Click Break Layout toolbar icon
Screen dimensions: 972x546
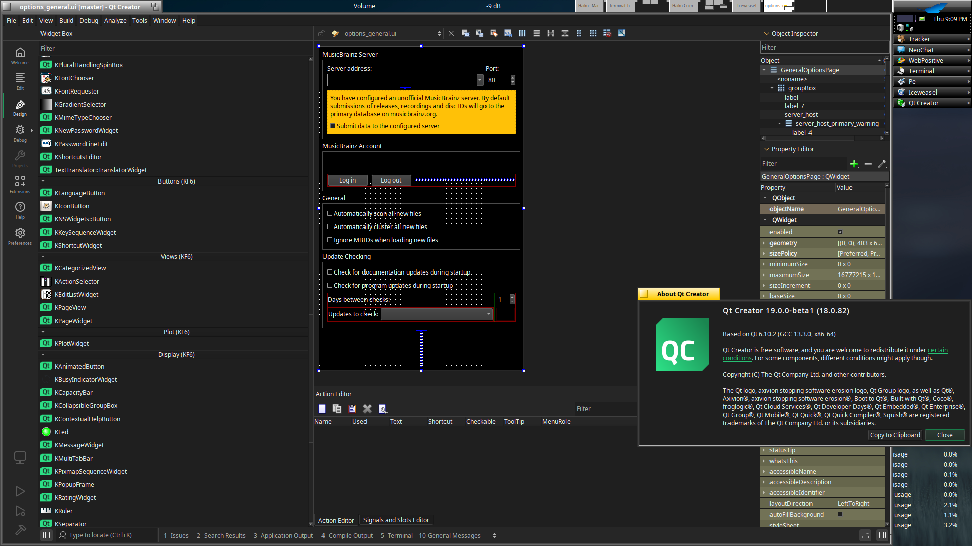click(x=607, y=33)
